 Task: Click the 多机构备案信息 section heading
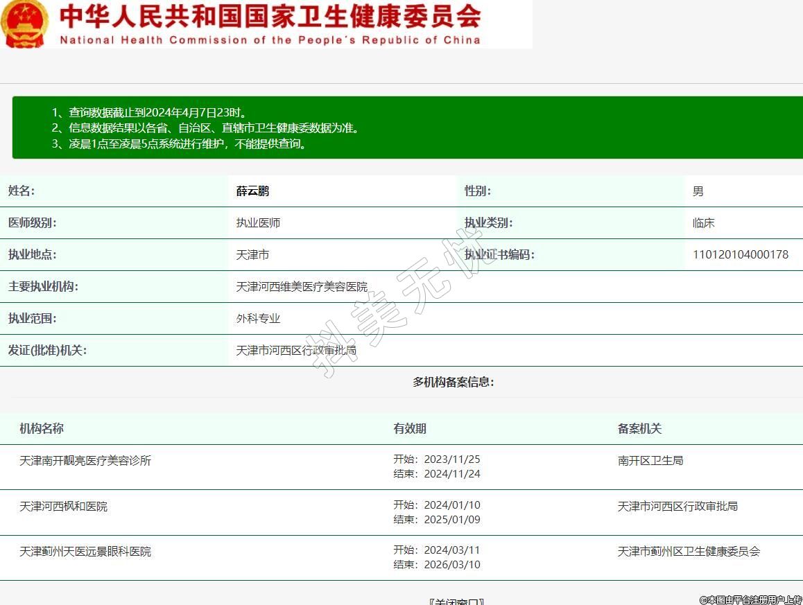tap(454, 382)
